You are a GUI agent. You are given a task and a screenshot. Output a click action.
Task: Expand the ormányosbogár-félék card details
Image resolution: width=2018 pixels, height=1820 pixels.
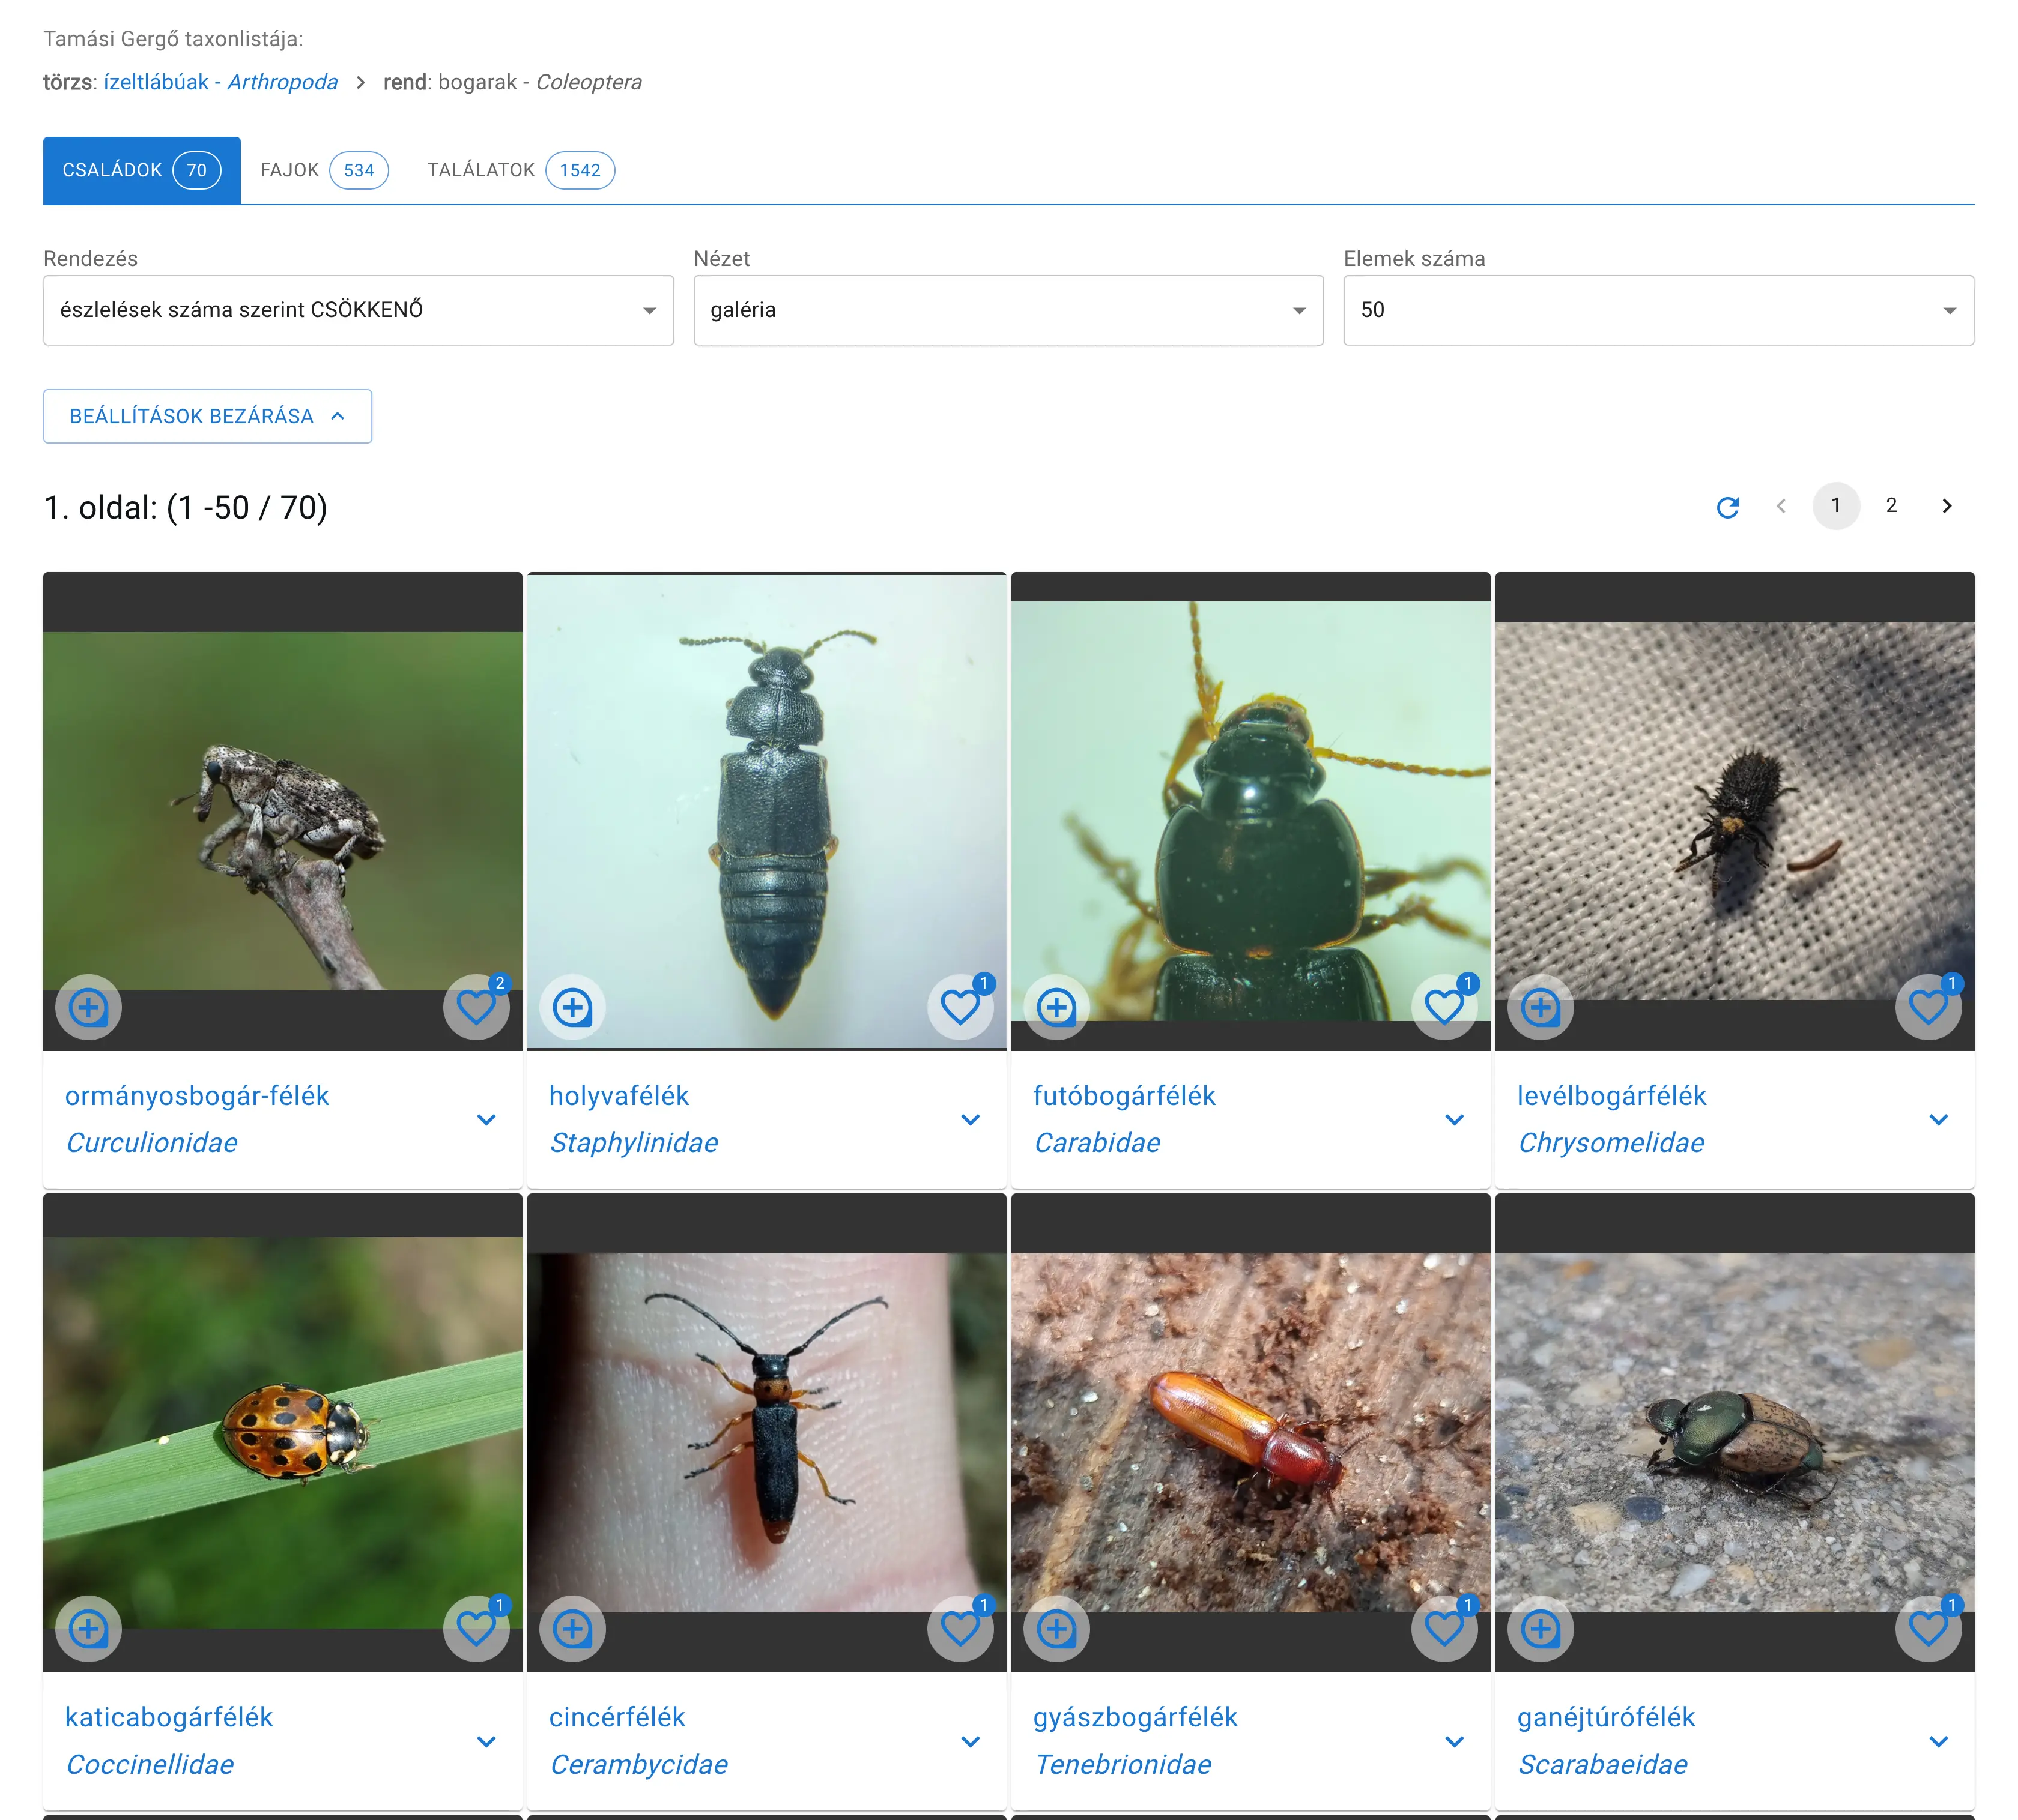point(487,1119)
